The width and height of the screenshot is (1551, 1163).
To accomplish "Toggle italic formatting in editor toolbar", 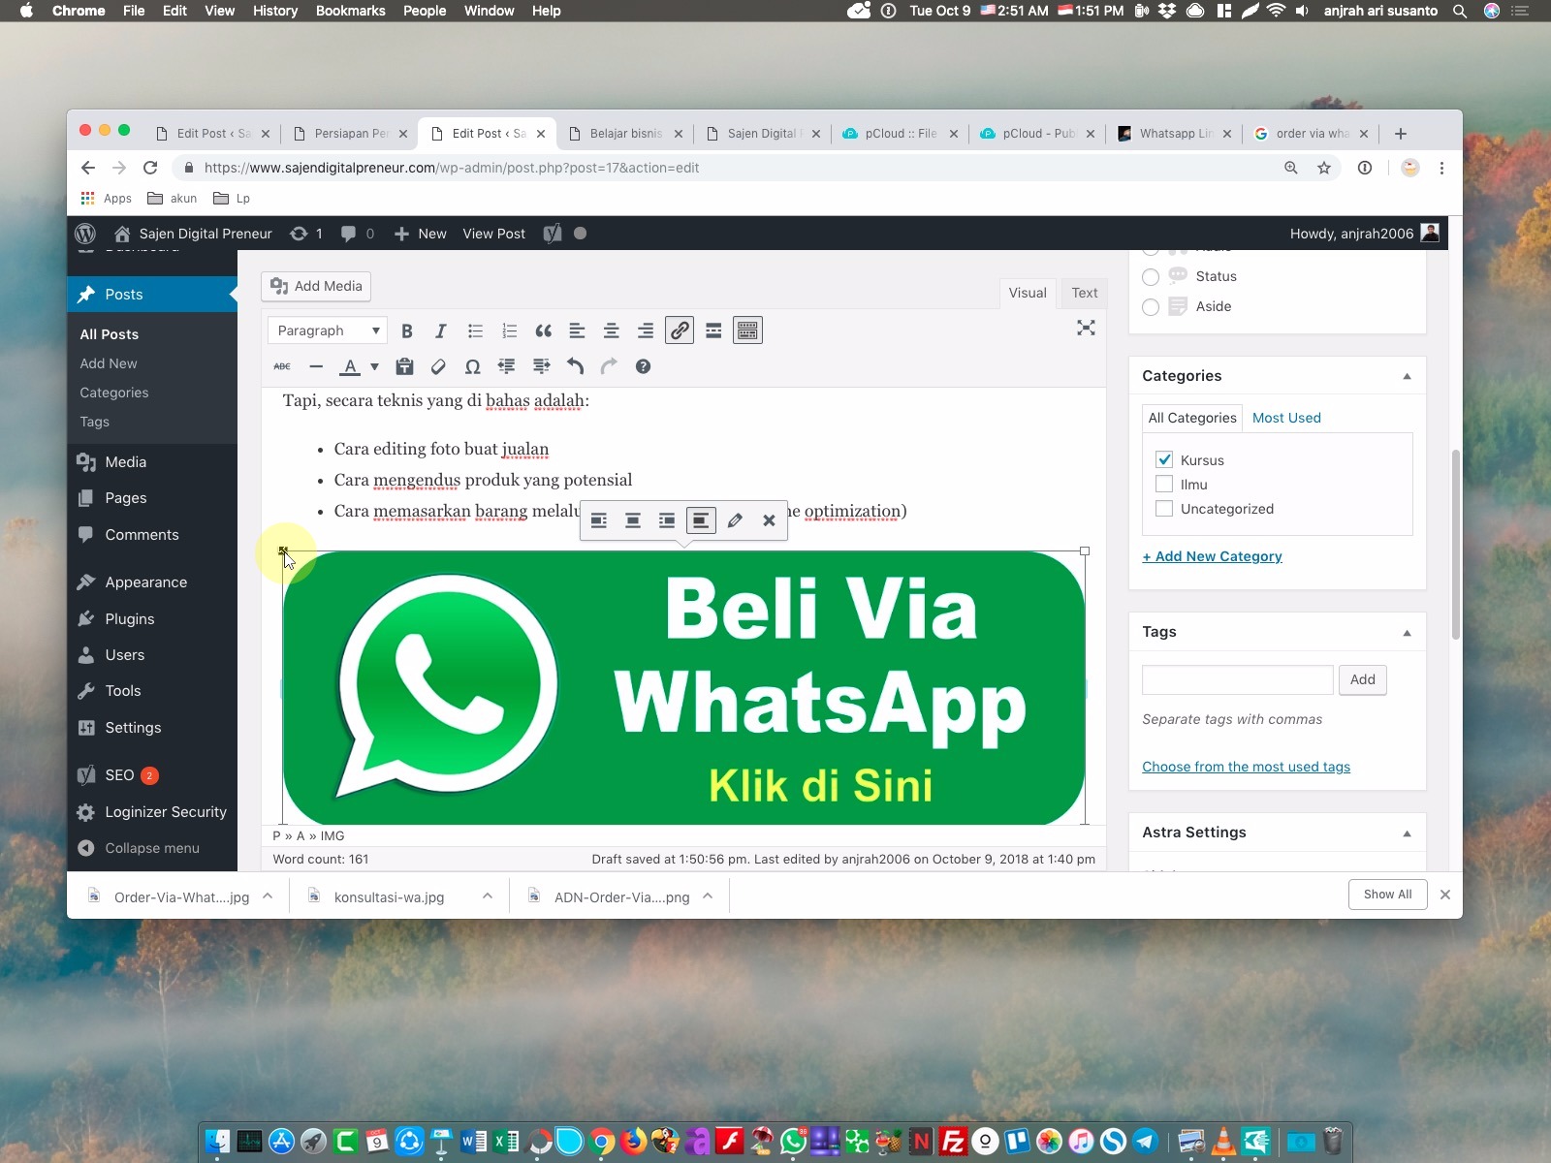I will (x=441, y=330).
